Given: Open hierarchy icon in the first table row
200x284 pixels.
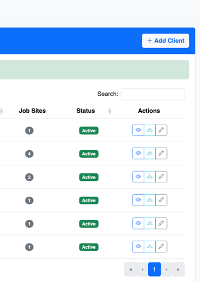Looking at the screenshot, I should (x=150, y=130).
